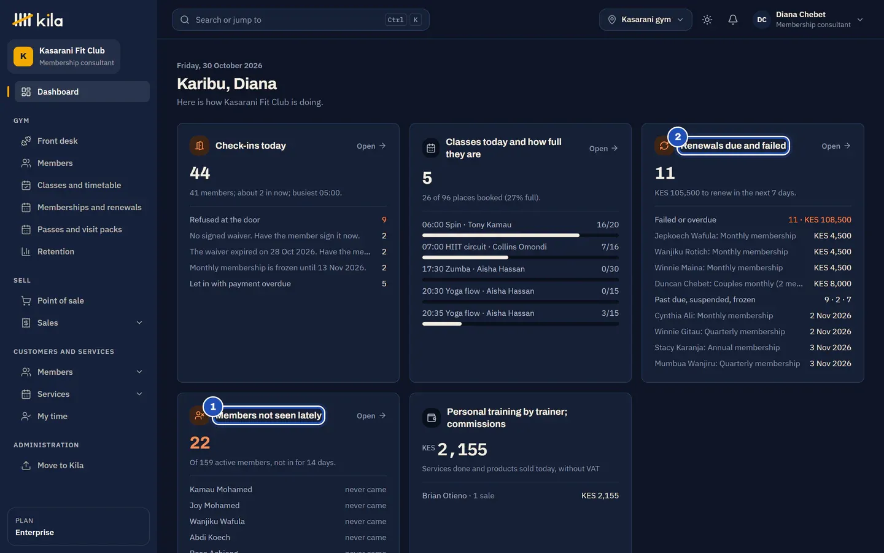This screenshot has height=553, width=884.
Task: Open Members under the Gym section
Action: pos(82,163)
